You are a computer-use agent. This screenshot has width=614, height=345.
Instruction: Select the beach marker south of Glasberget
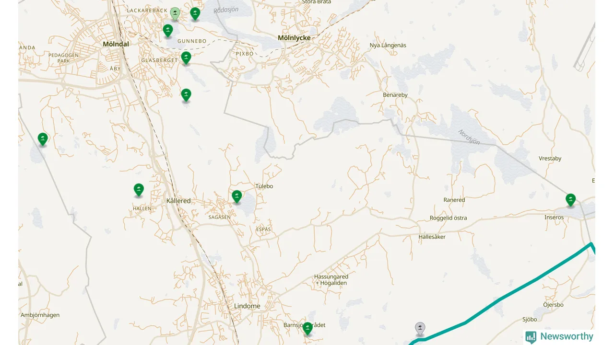click(186, 95)
